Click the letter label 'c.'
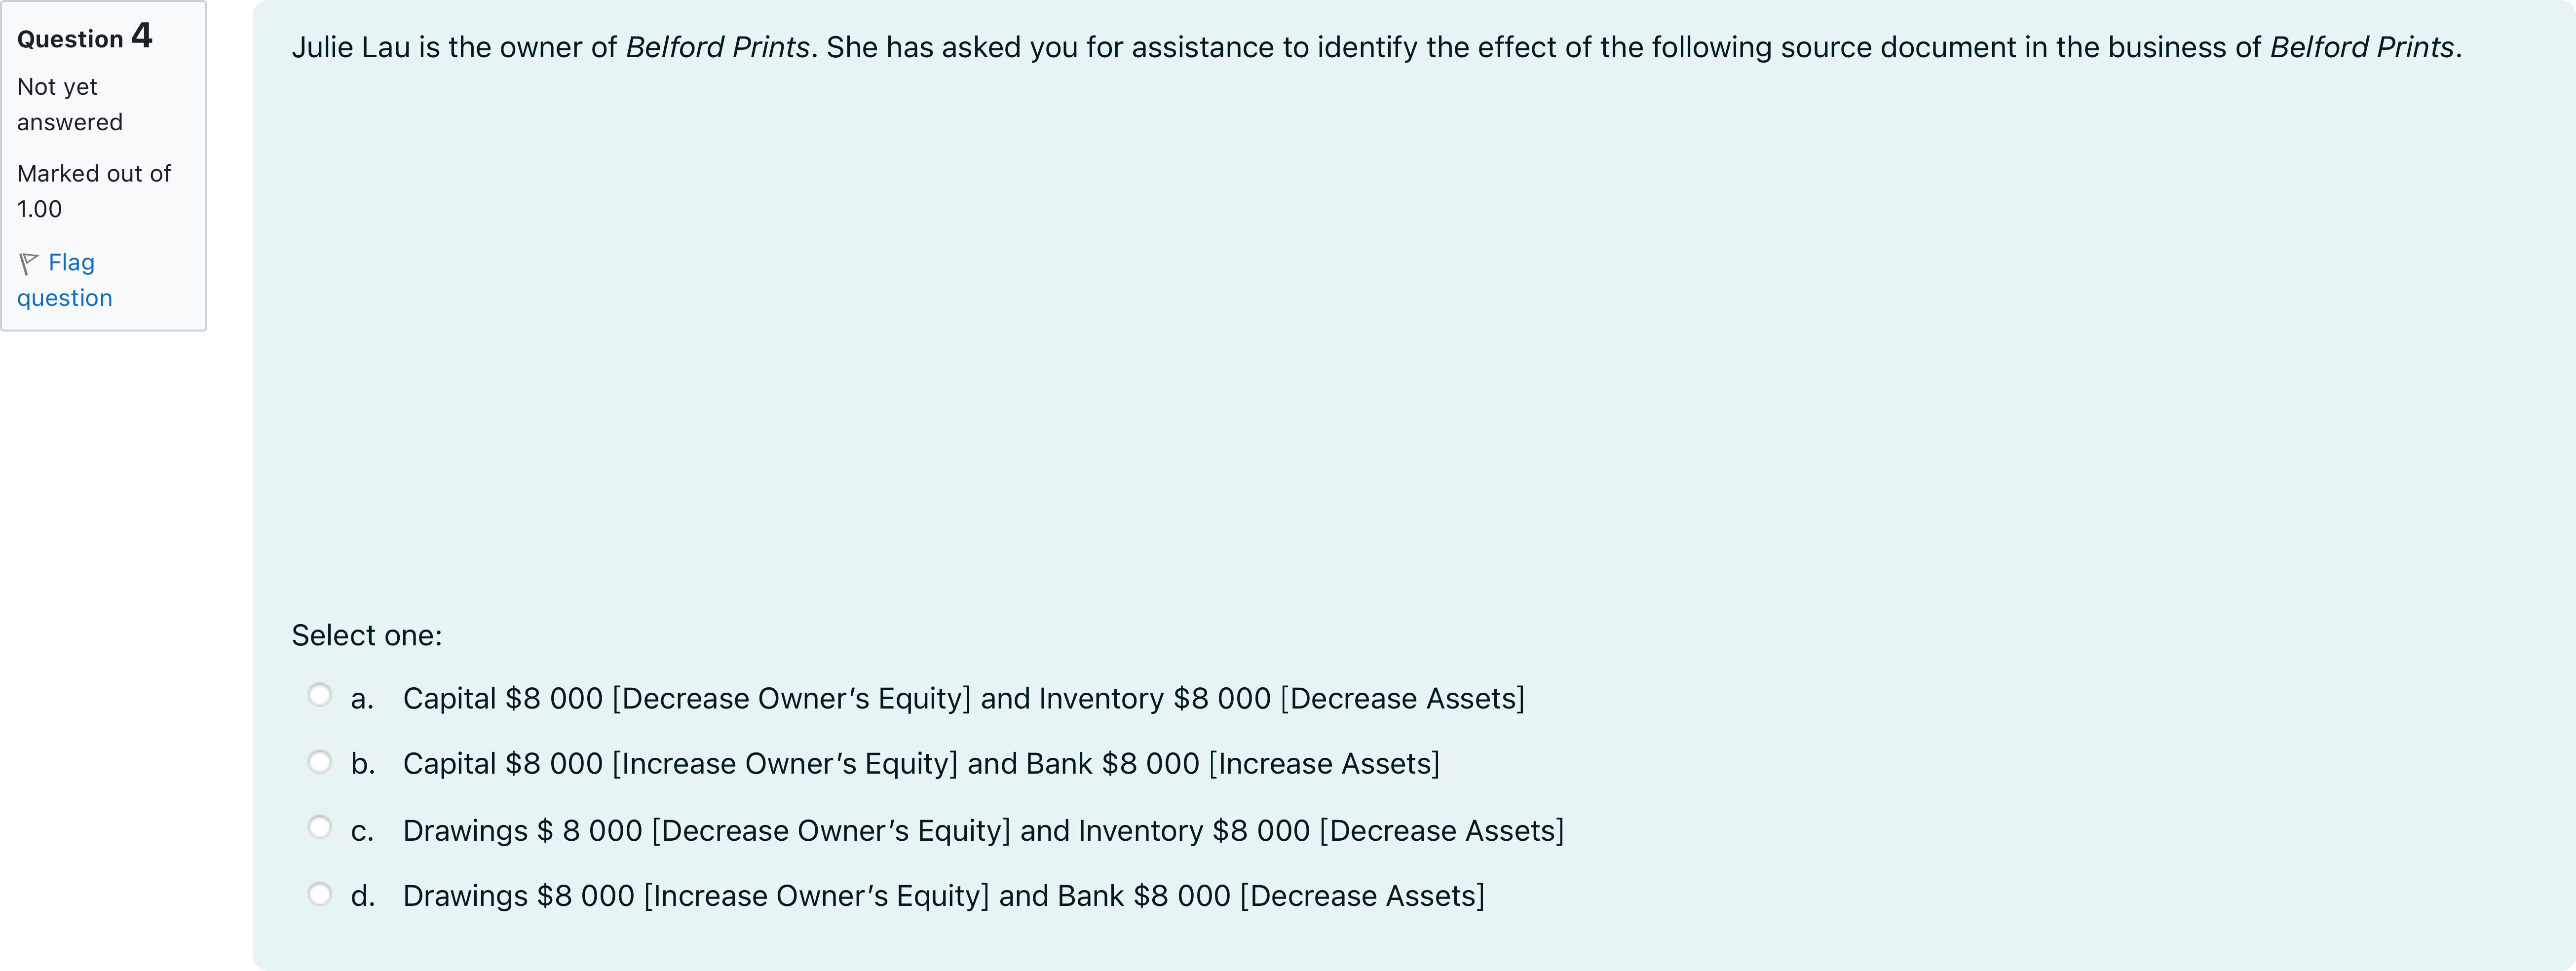Screen dimensions: 2576x971 point(362,832)
